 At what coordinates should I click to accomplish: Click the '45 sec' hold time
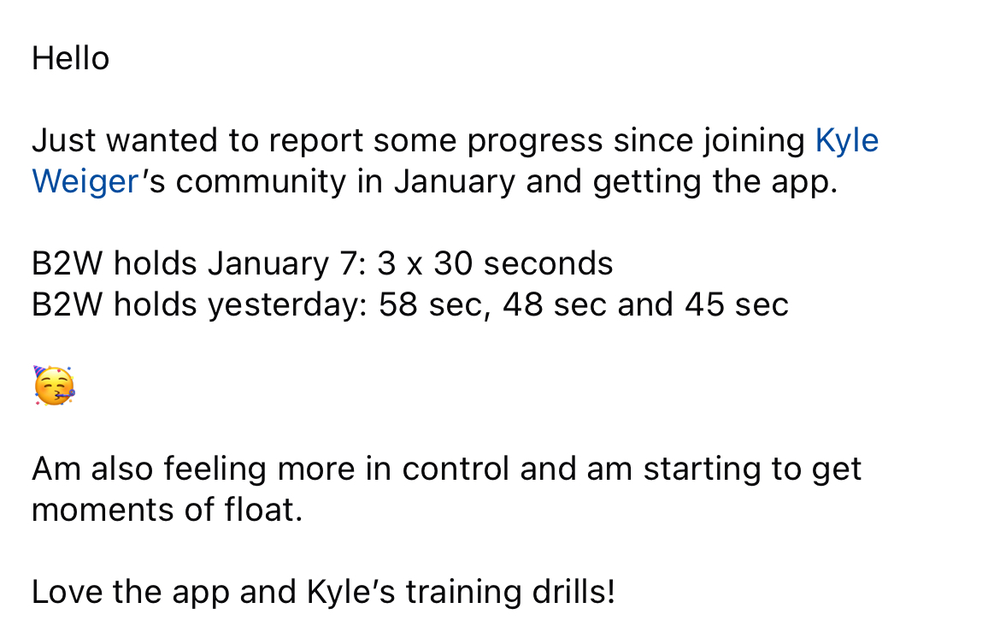pyautogui.click(x=737, y=304)
